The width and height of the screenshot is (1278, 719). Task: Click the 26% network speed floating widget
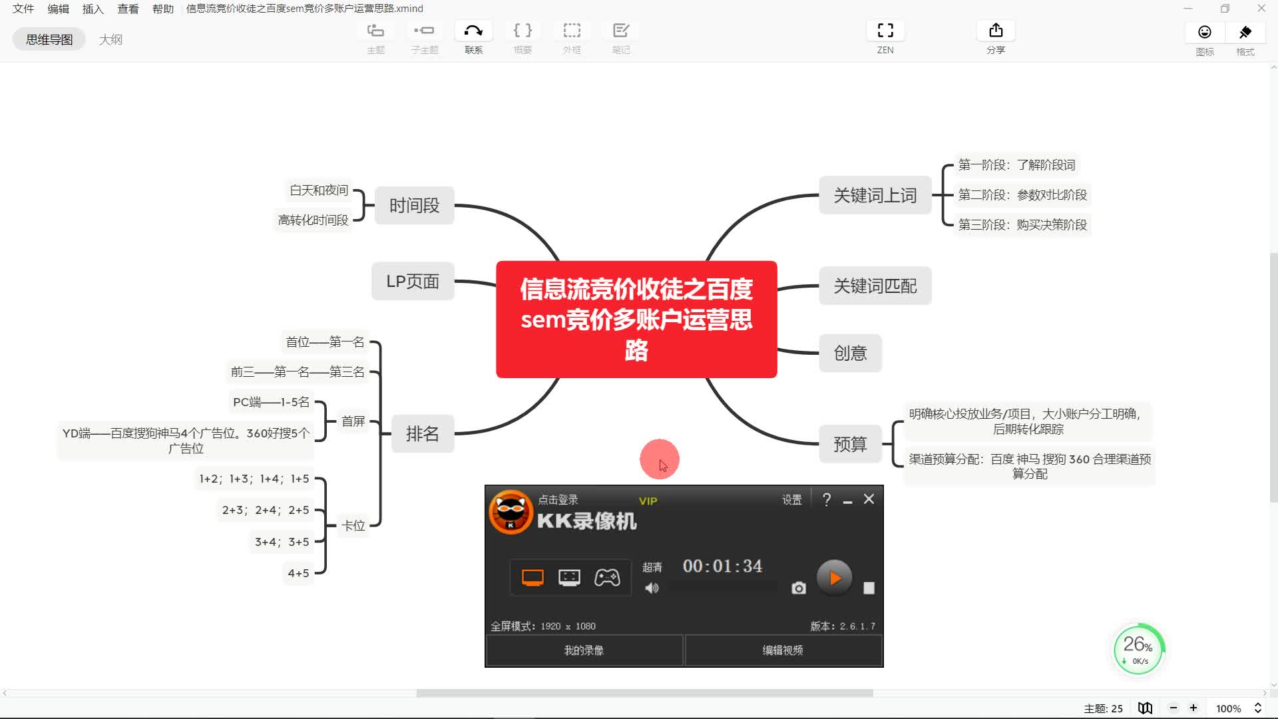pos(1139,649)
